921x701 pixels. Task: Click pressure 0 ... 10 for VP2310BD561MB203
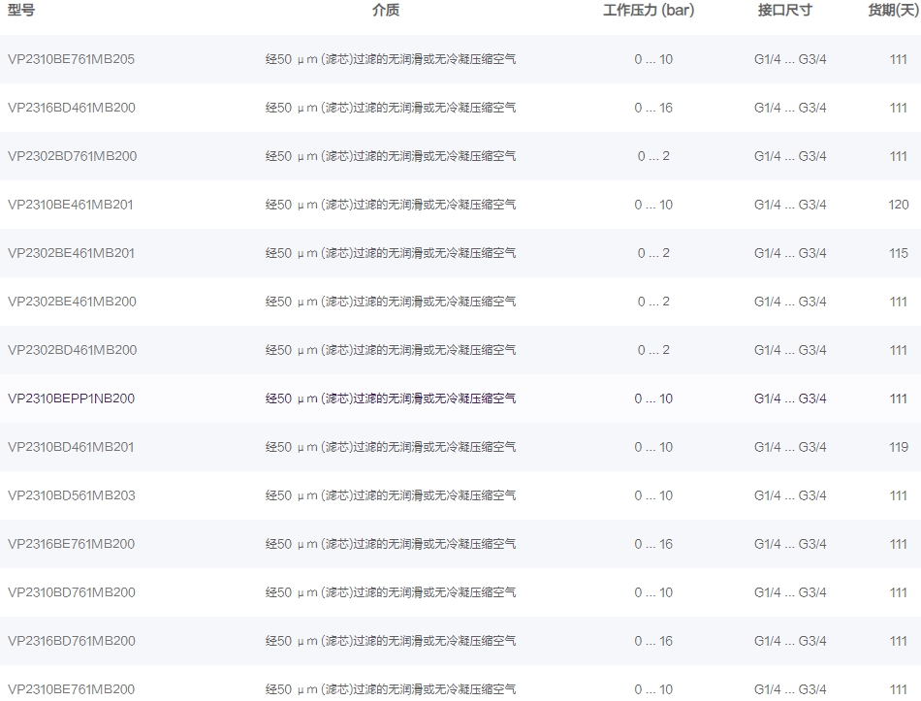653,495
